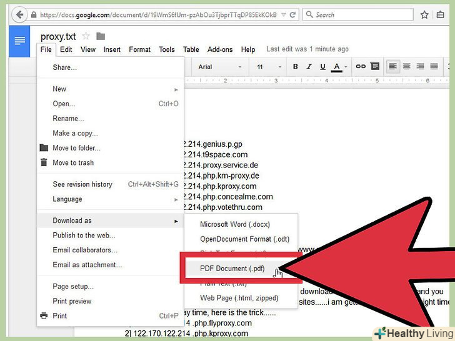Apply center text alignment

click(406, 67)
